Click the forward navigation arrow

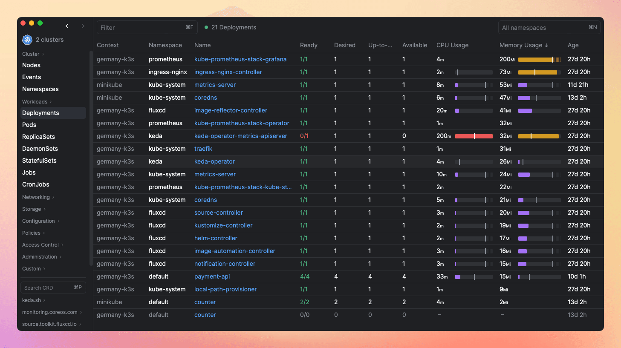83,26
